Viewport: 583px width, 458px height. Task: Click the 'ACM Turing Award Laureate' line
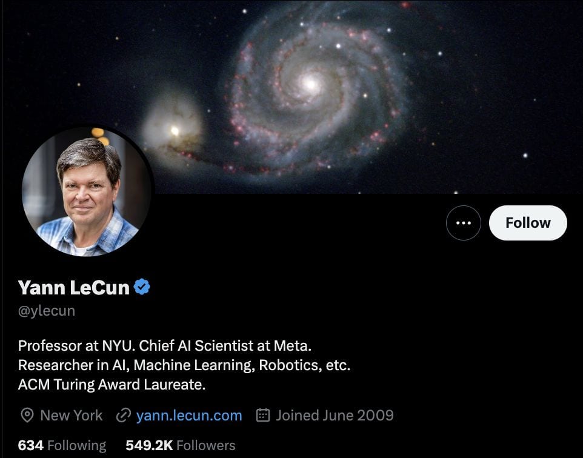(x=112, y=384)
